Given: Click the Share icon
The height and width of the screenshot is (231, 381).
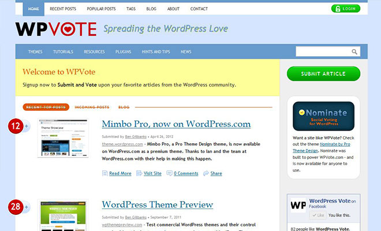Looking at the screenshot, I should [x=206, y=173].
